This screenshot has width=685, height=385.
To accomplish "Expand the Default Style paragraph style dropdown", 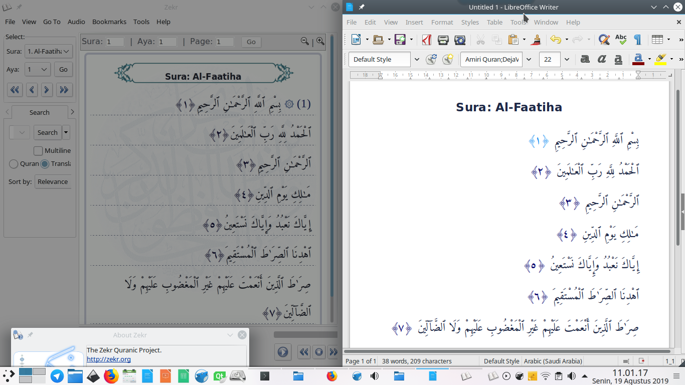I will click(x=416, y=59).
